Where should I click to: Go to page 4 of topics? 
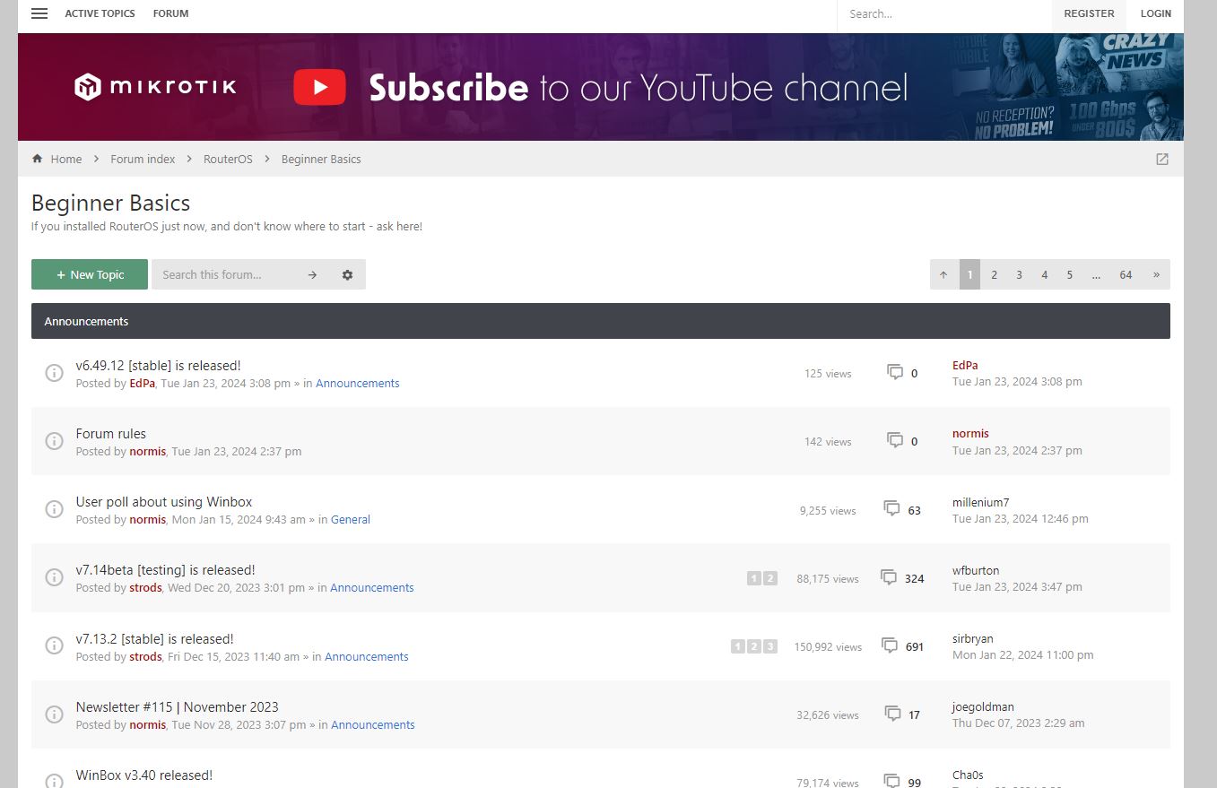(x=1044, y=274)
